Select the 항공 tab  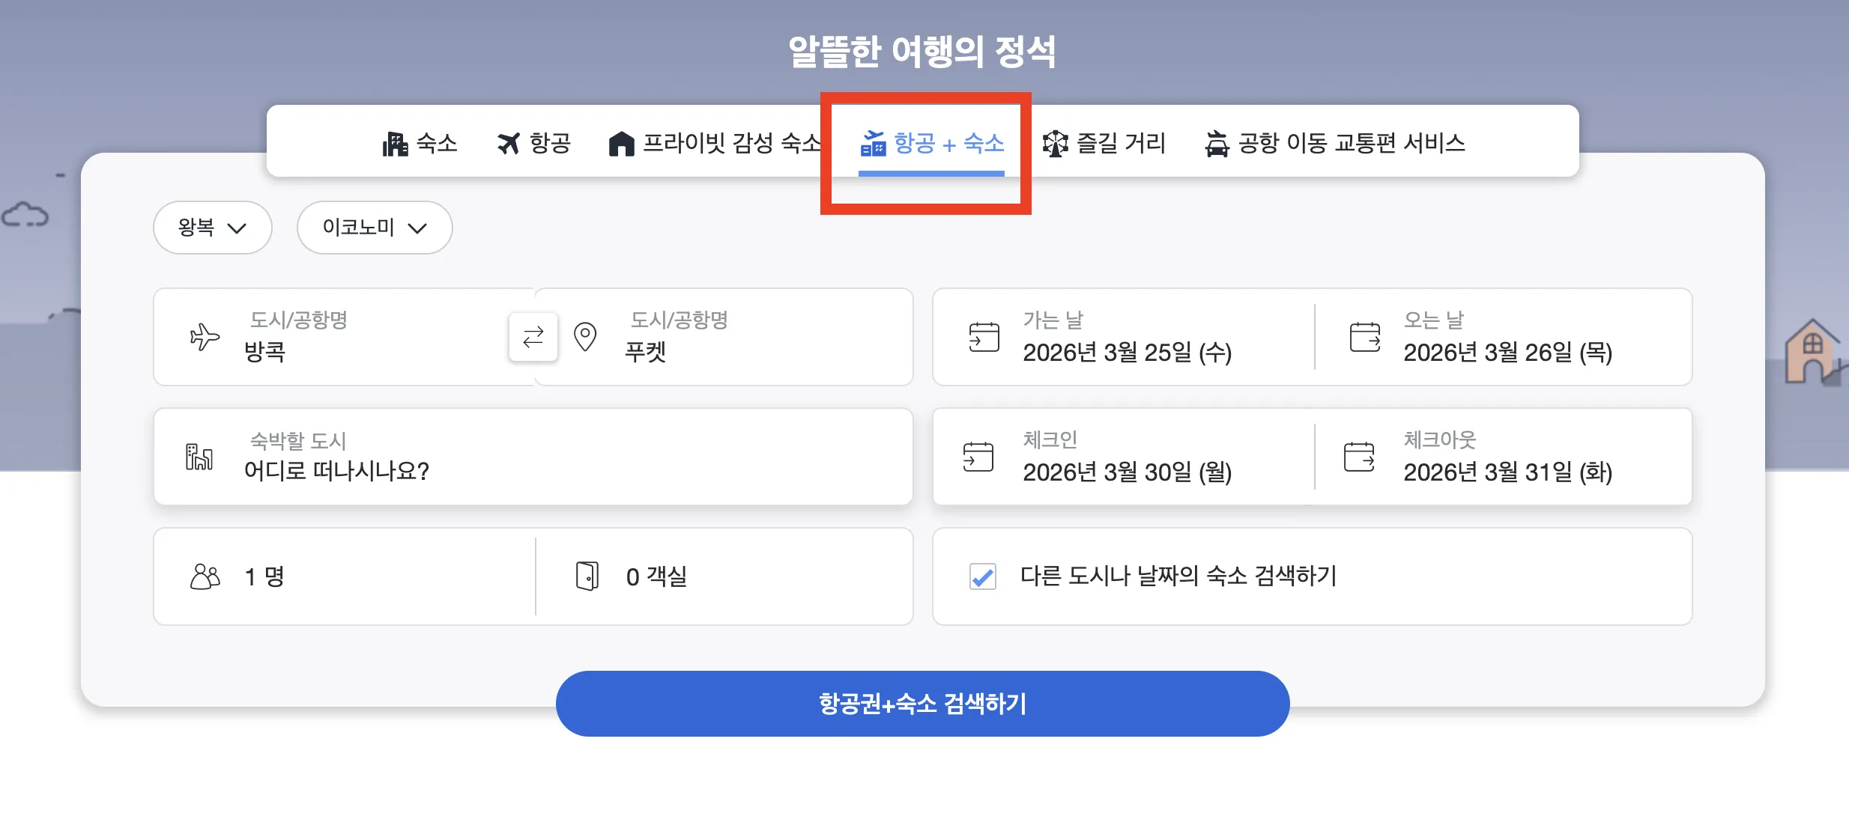533,143
